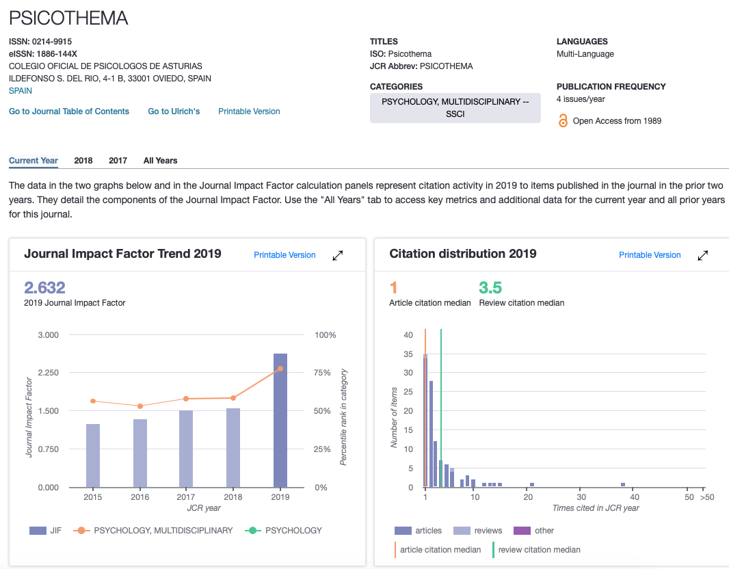Toggle the purple other legend entry
Viewport: 729px width, 569px height.
point(533,531)
